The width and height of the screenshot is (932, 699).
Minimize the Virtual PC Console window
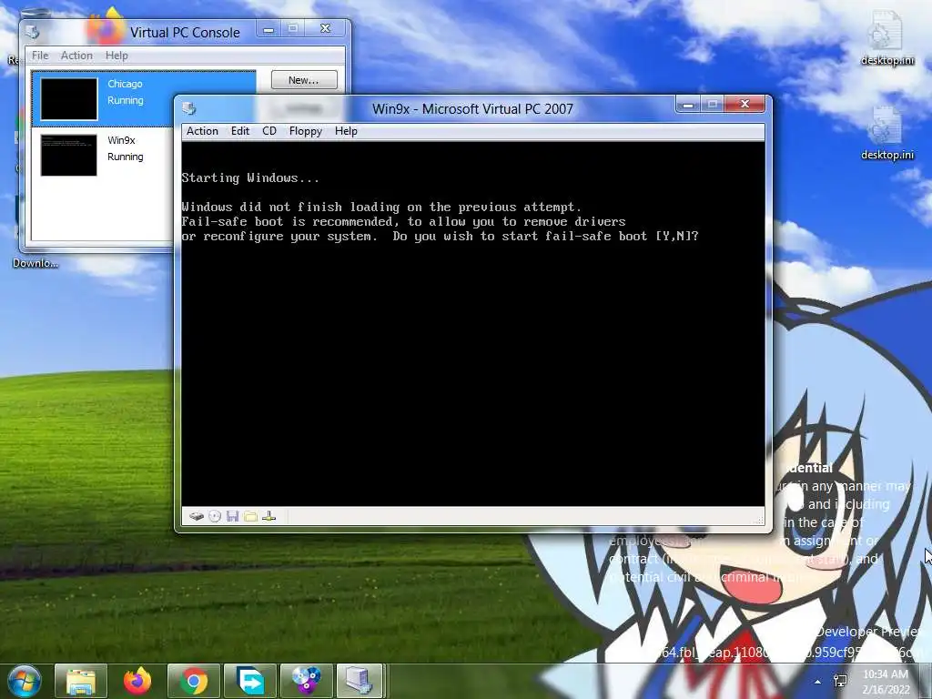pos(268,29)
